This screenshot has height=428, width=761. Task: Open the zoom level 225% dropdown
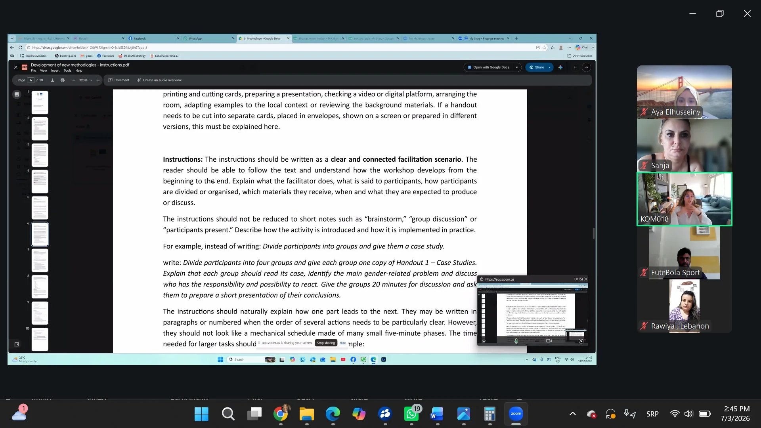86,80
